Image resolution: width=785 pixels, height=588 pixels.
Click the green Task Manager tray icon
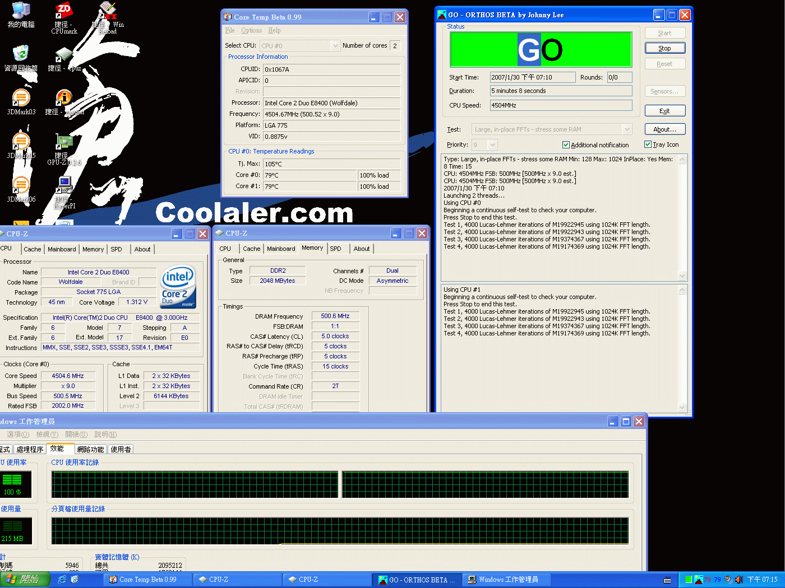click(x=688, y=580)
